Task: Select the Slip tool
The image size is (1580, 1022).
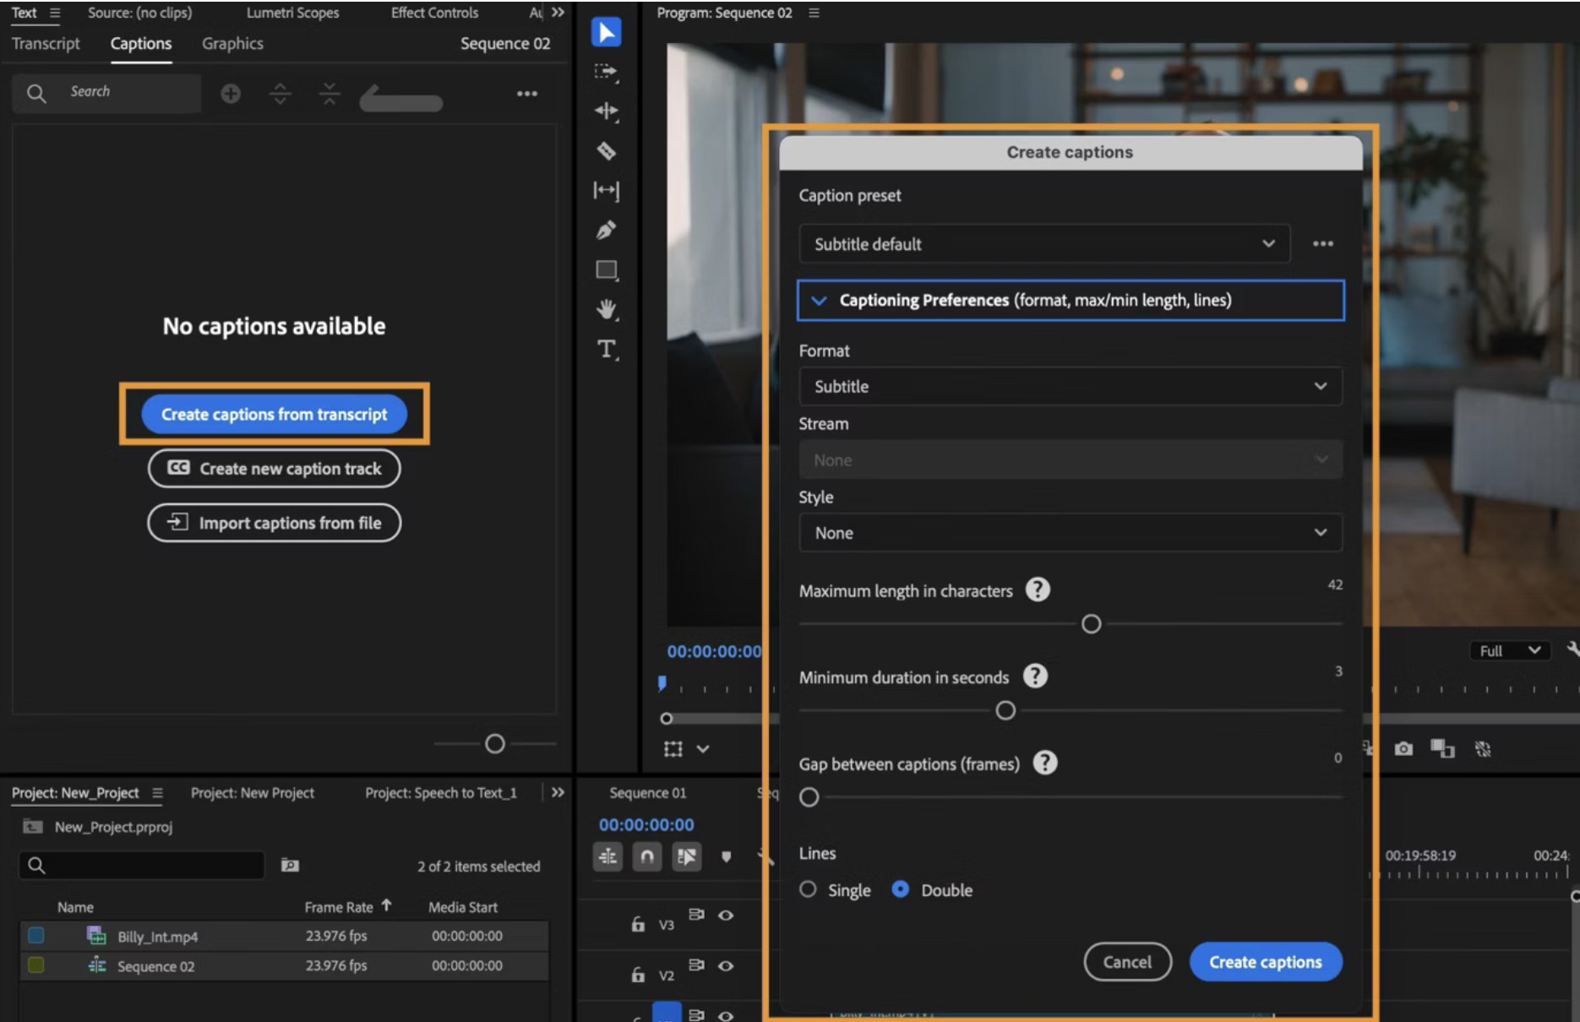Action: click(x=606, y=191)
